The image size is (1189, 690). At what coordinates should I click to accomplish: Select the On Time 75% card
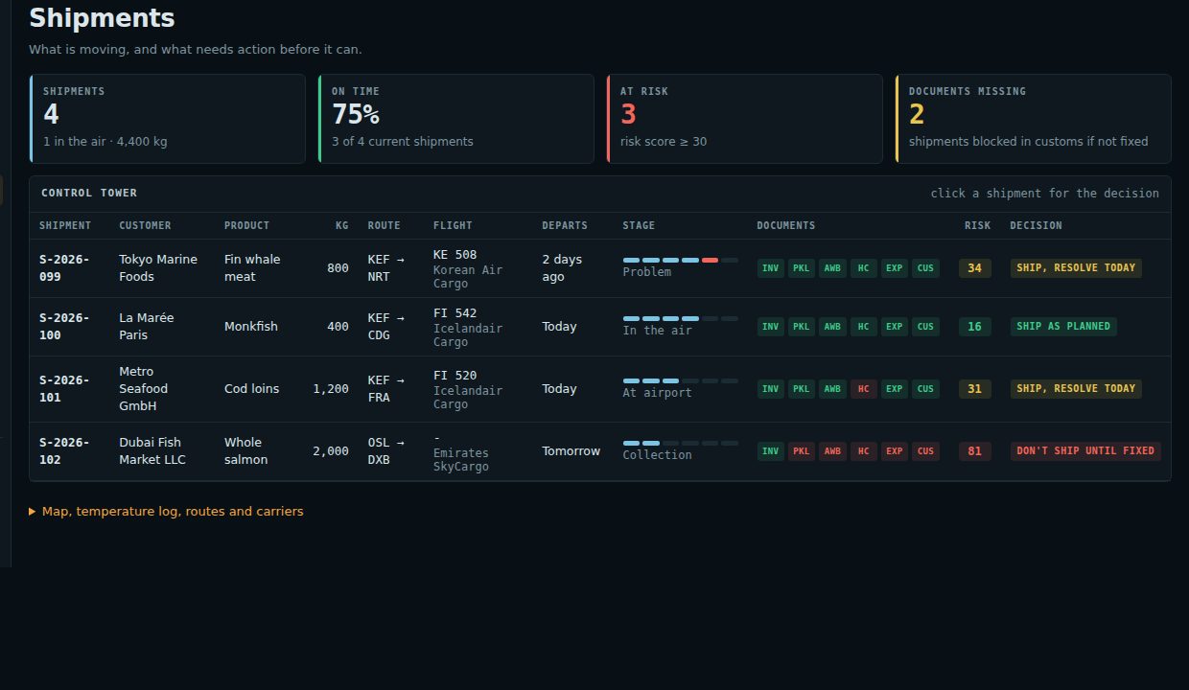click(x=456, y=119)
